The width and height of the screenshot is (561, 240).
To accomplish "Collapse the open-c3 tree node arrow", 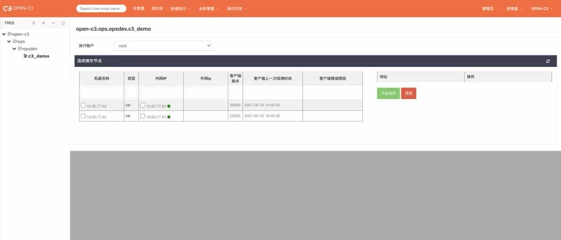I will pyautogui.click(x=4, y=34).
